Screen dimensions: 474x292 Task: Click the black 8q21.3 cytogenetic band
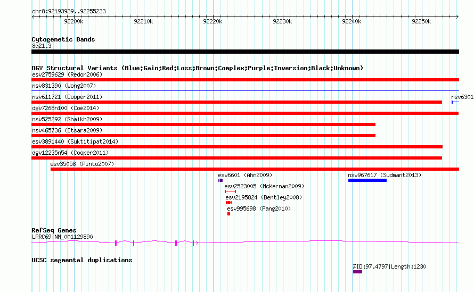click(x=245, y=52)
